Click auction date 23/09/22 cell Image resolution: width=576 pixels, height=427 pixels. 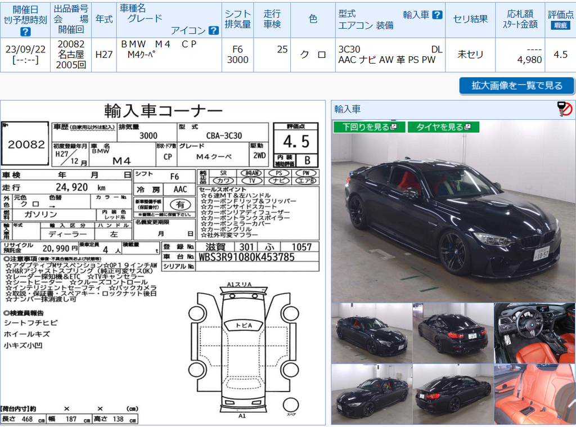[x=25, y=50]
